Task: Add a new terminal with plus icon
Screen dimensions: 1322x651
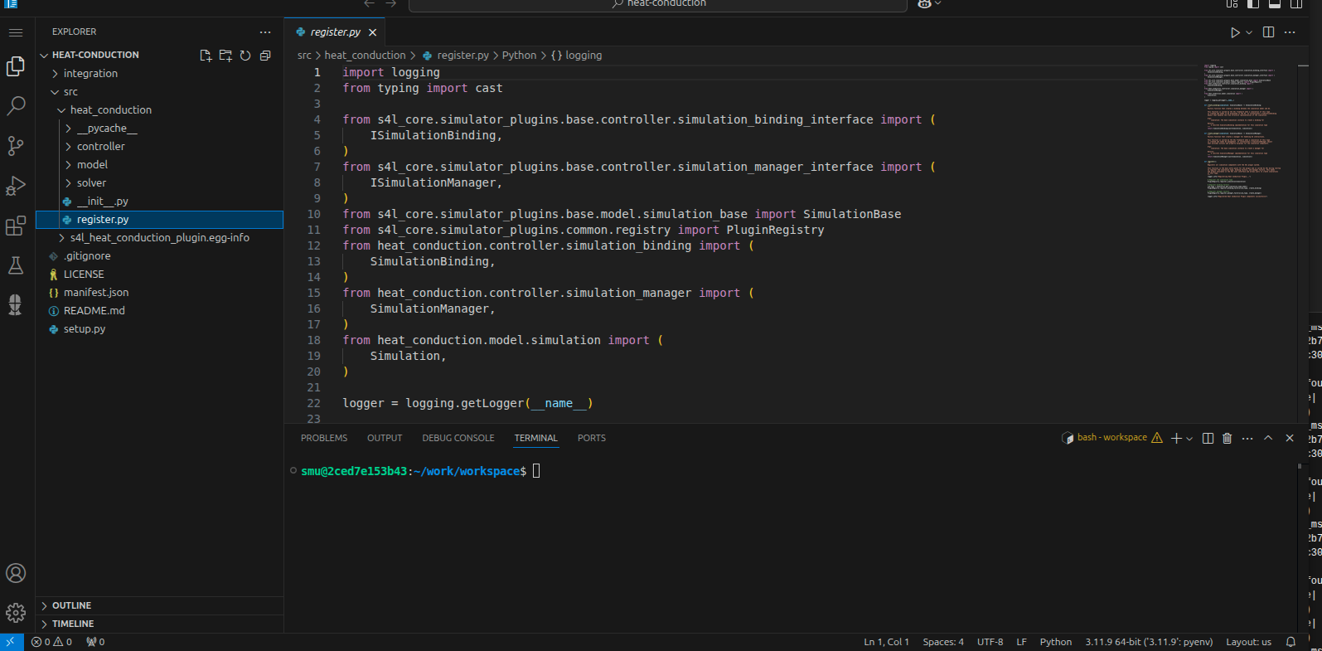Action: point(1176,438)
